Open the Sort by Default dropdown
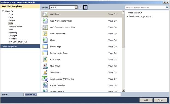Image resolution: width=170 pixels, height=104 pixels. pos(76,7)
